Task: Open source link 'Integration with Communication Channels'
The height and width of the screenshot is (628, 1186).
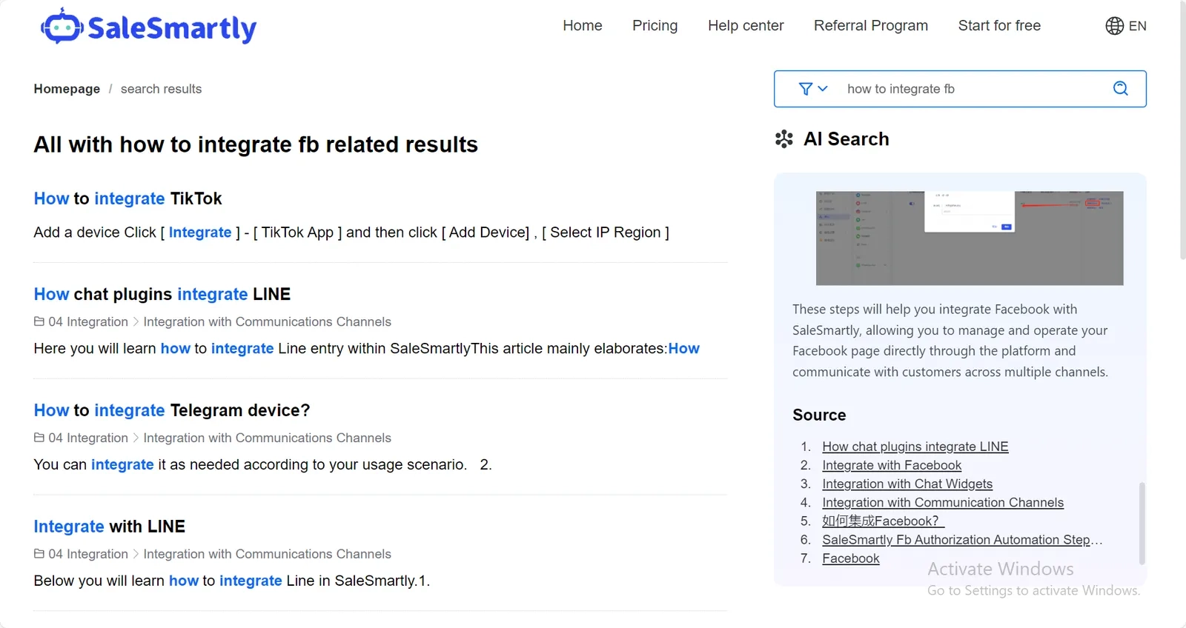Action: [x=943, y=502]
